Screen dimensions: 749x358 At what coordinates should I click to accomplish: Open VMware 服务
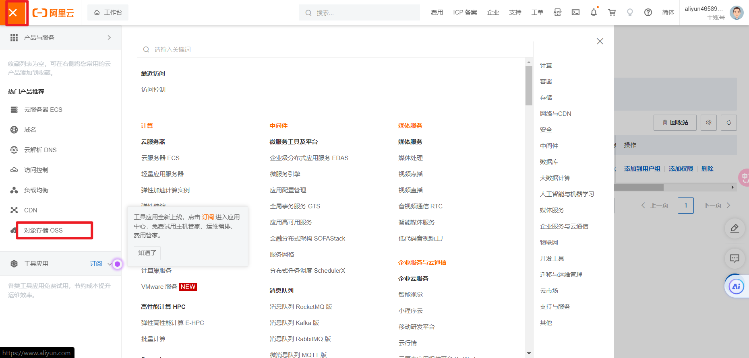(x=159, y=286)
